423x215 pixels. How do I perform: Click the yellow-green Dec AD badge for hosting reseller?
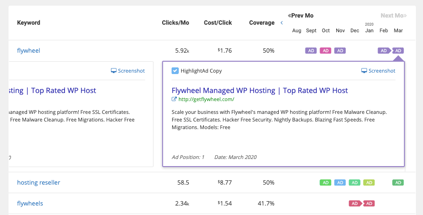click(369, 183)
